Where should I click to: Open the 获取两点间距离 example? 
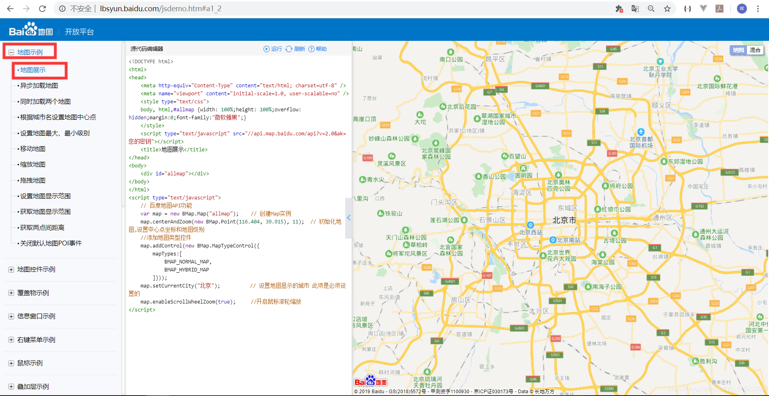[x=42, y=227]
